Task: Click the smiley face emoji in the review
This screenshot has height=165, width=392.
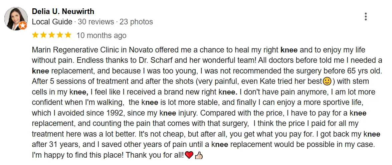Action: pos(327,81)
